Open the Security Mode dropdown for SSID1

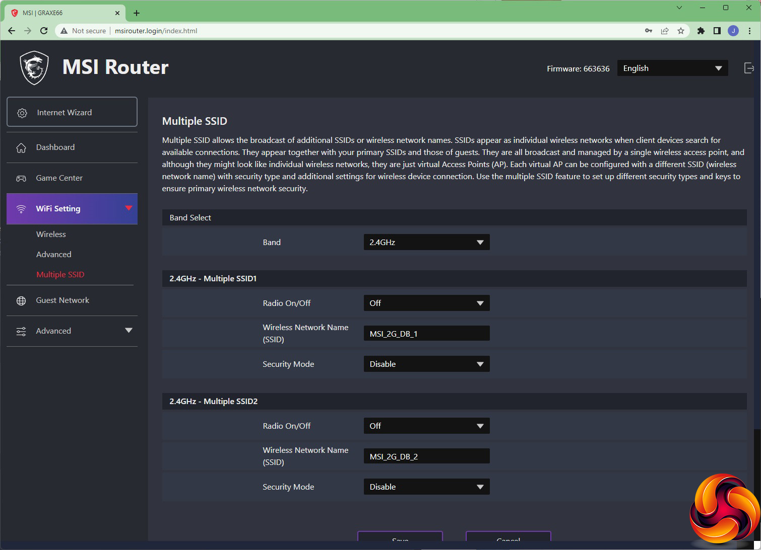coord(426,364)
